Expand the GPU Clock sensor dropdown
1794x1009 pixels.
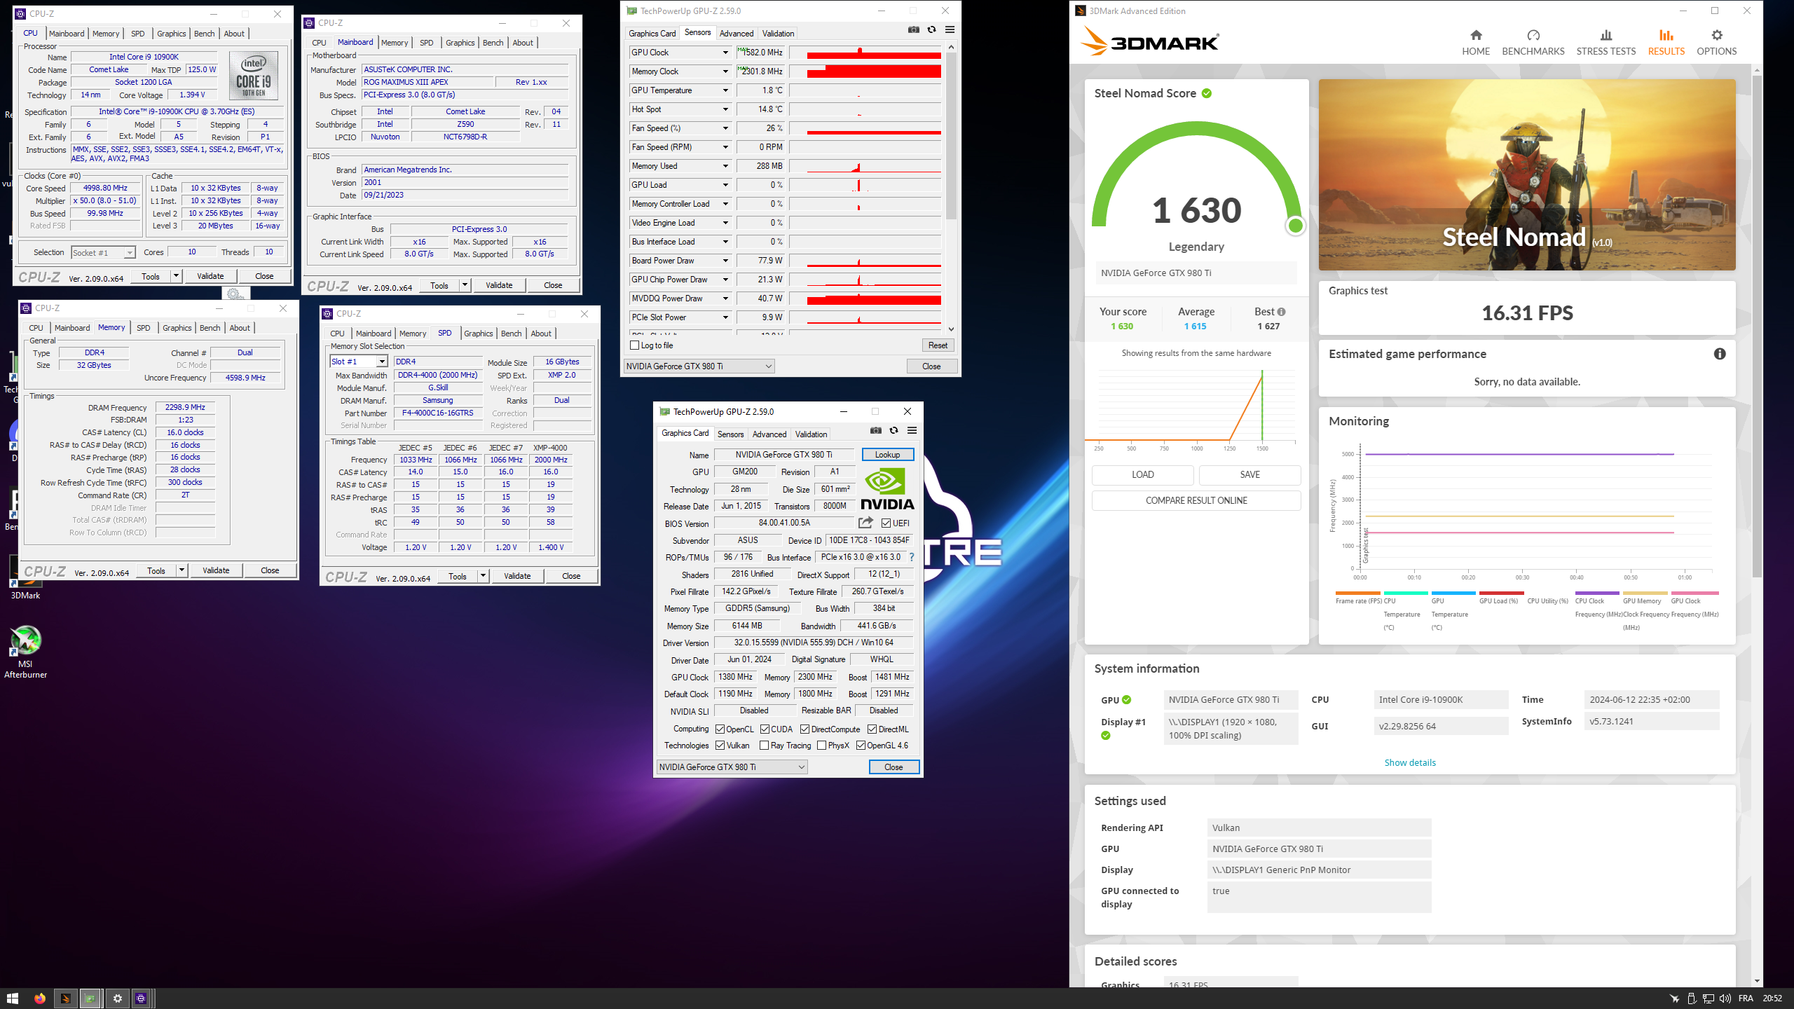[725, 53]
